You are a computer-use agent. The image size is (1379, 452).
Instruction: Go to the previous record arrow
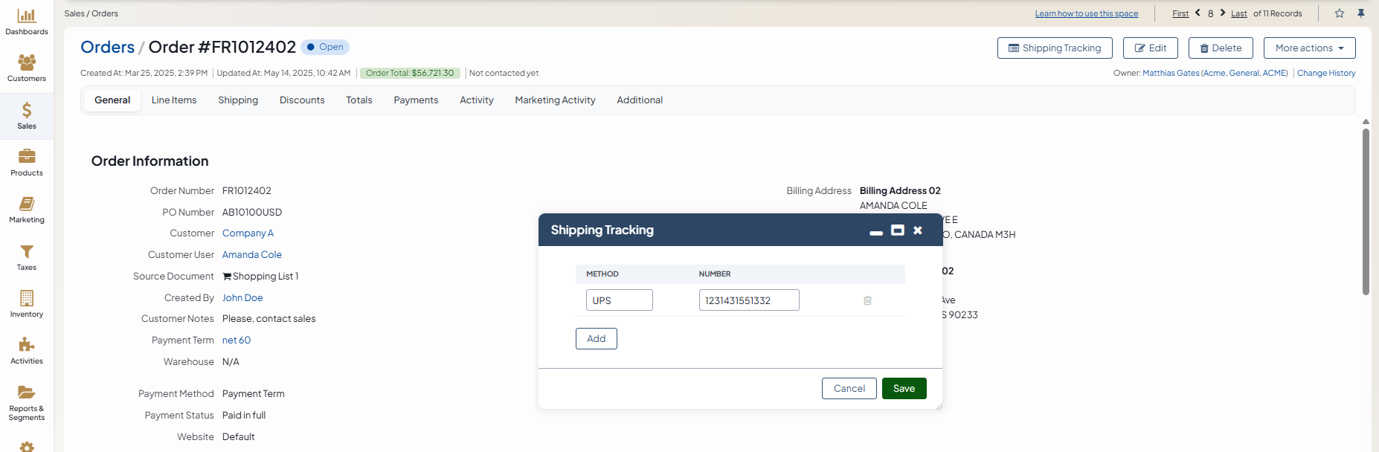[1198, 13]
